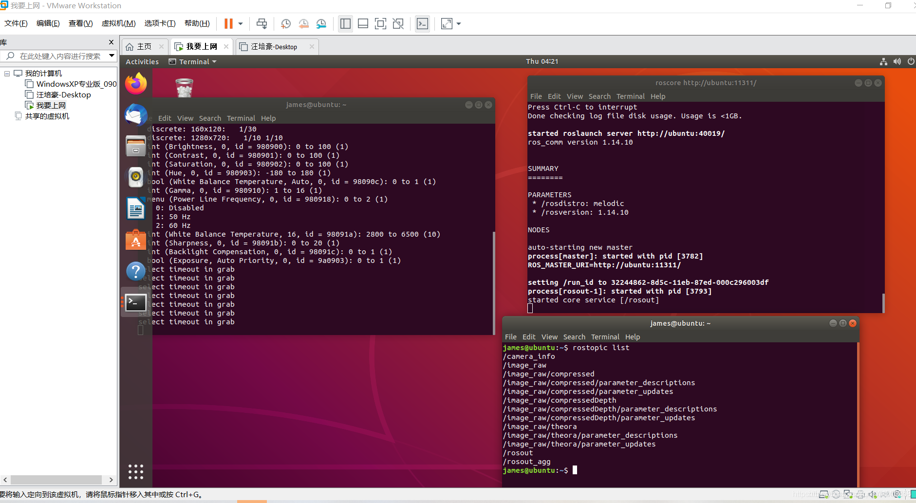
Task: Close the library panel
Action: click(112, 42)
